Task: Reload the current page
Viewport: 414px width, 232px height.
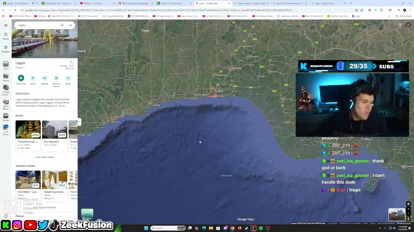Action: [x=15, y=10]
